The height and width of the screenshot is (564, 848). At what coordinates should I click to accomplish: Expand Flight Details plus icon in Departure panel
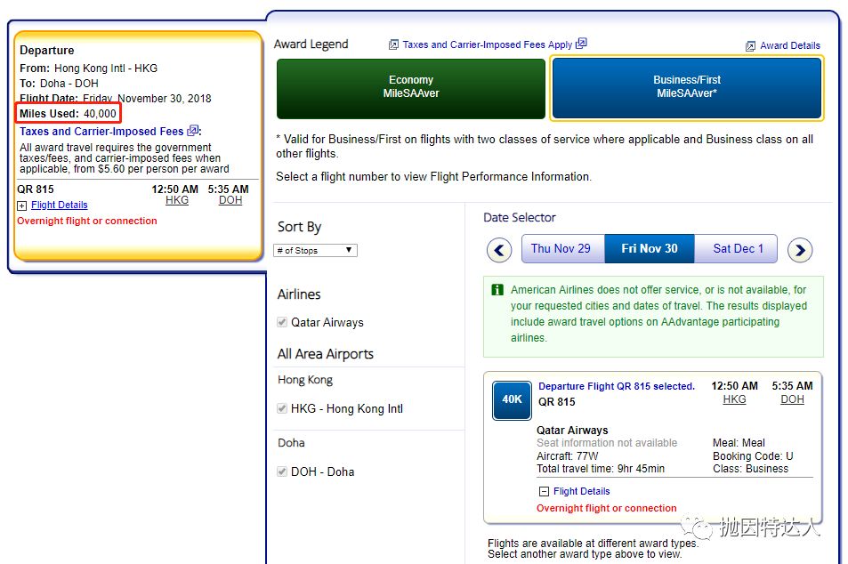click(x=21, y=205)
